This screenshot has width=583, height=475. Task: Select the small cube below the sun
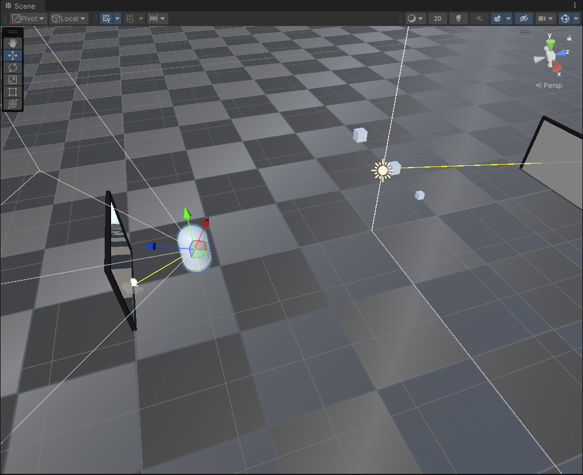[x=420, y=195]
